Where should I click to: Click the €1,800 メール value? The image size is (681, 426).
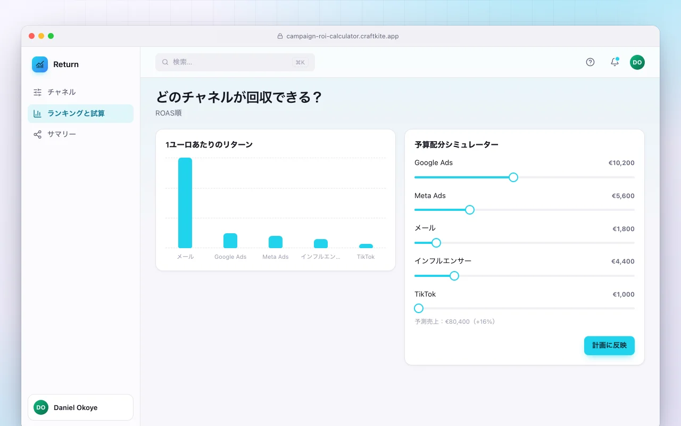pos(624,229)
